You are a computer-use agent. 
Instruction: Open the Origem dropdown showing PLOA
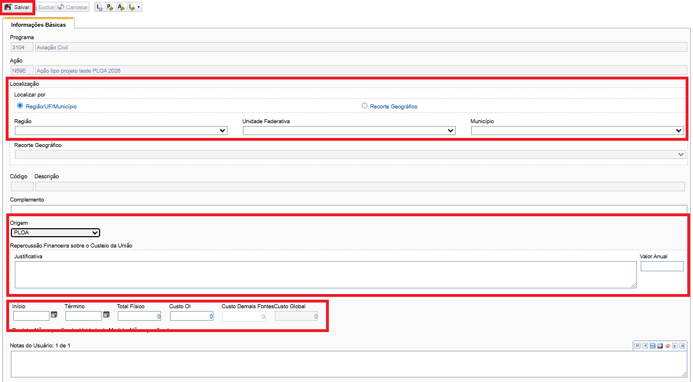[56, 233]
